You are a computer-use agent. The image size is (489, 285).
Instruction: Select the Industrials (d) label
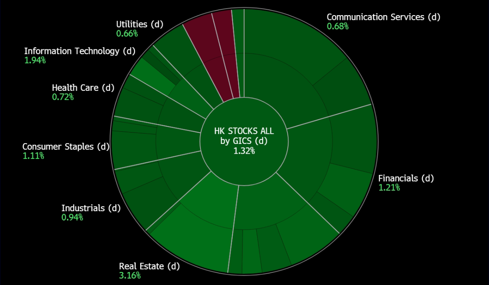coord(91,208)
